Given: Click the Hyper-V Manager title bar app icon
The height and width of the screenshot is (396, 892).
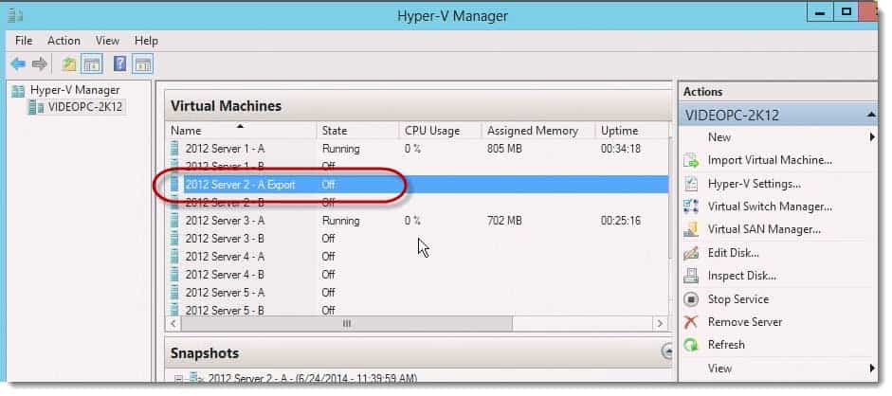Looking at the screenshot, I should (x=15, y=15).
